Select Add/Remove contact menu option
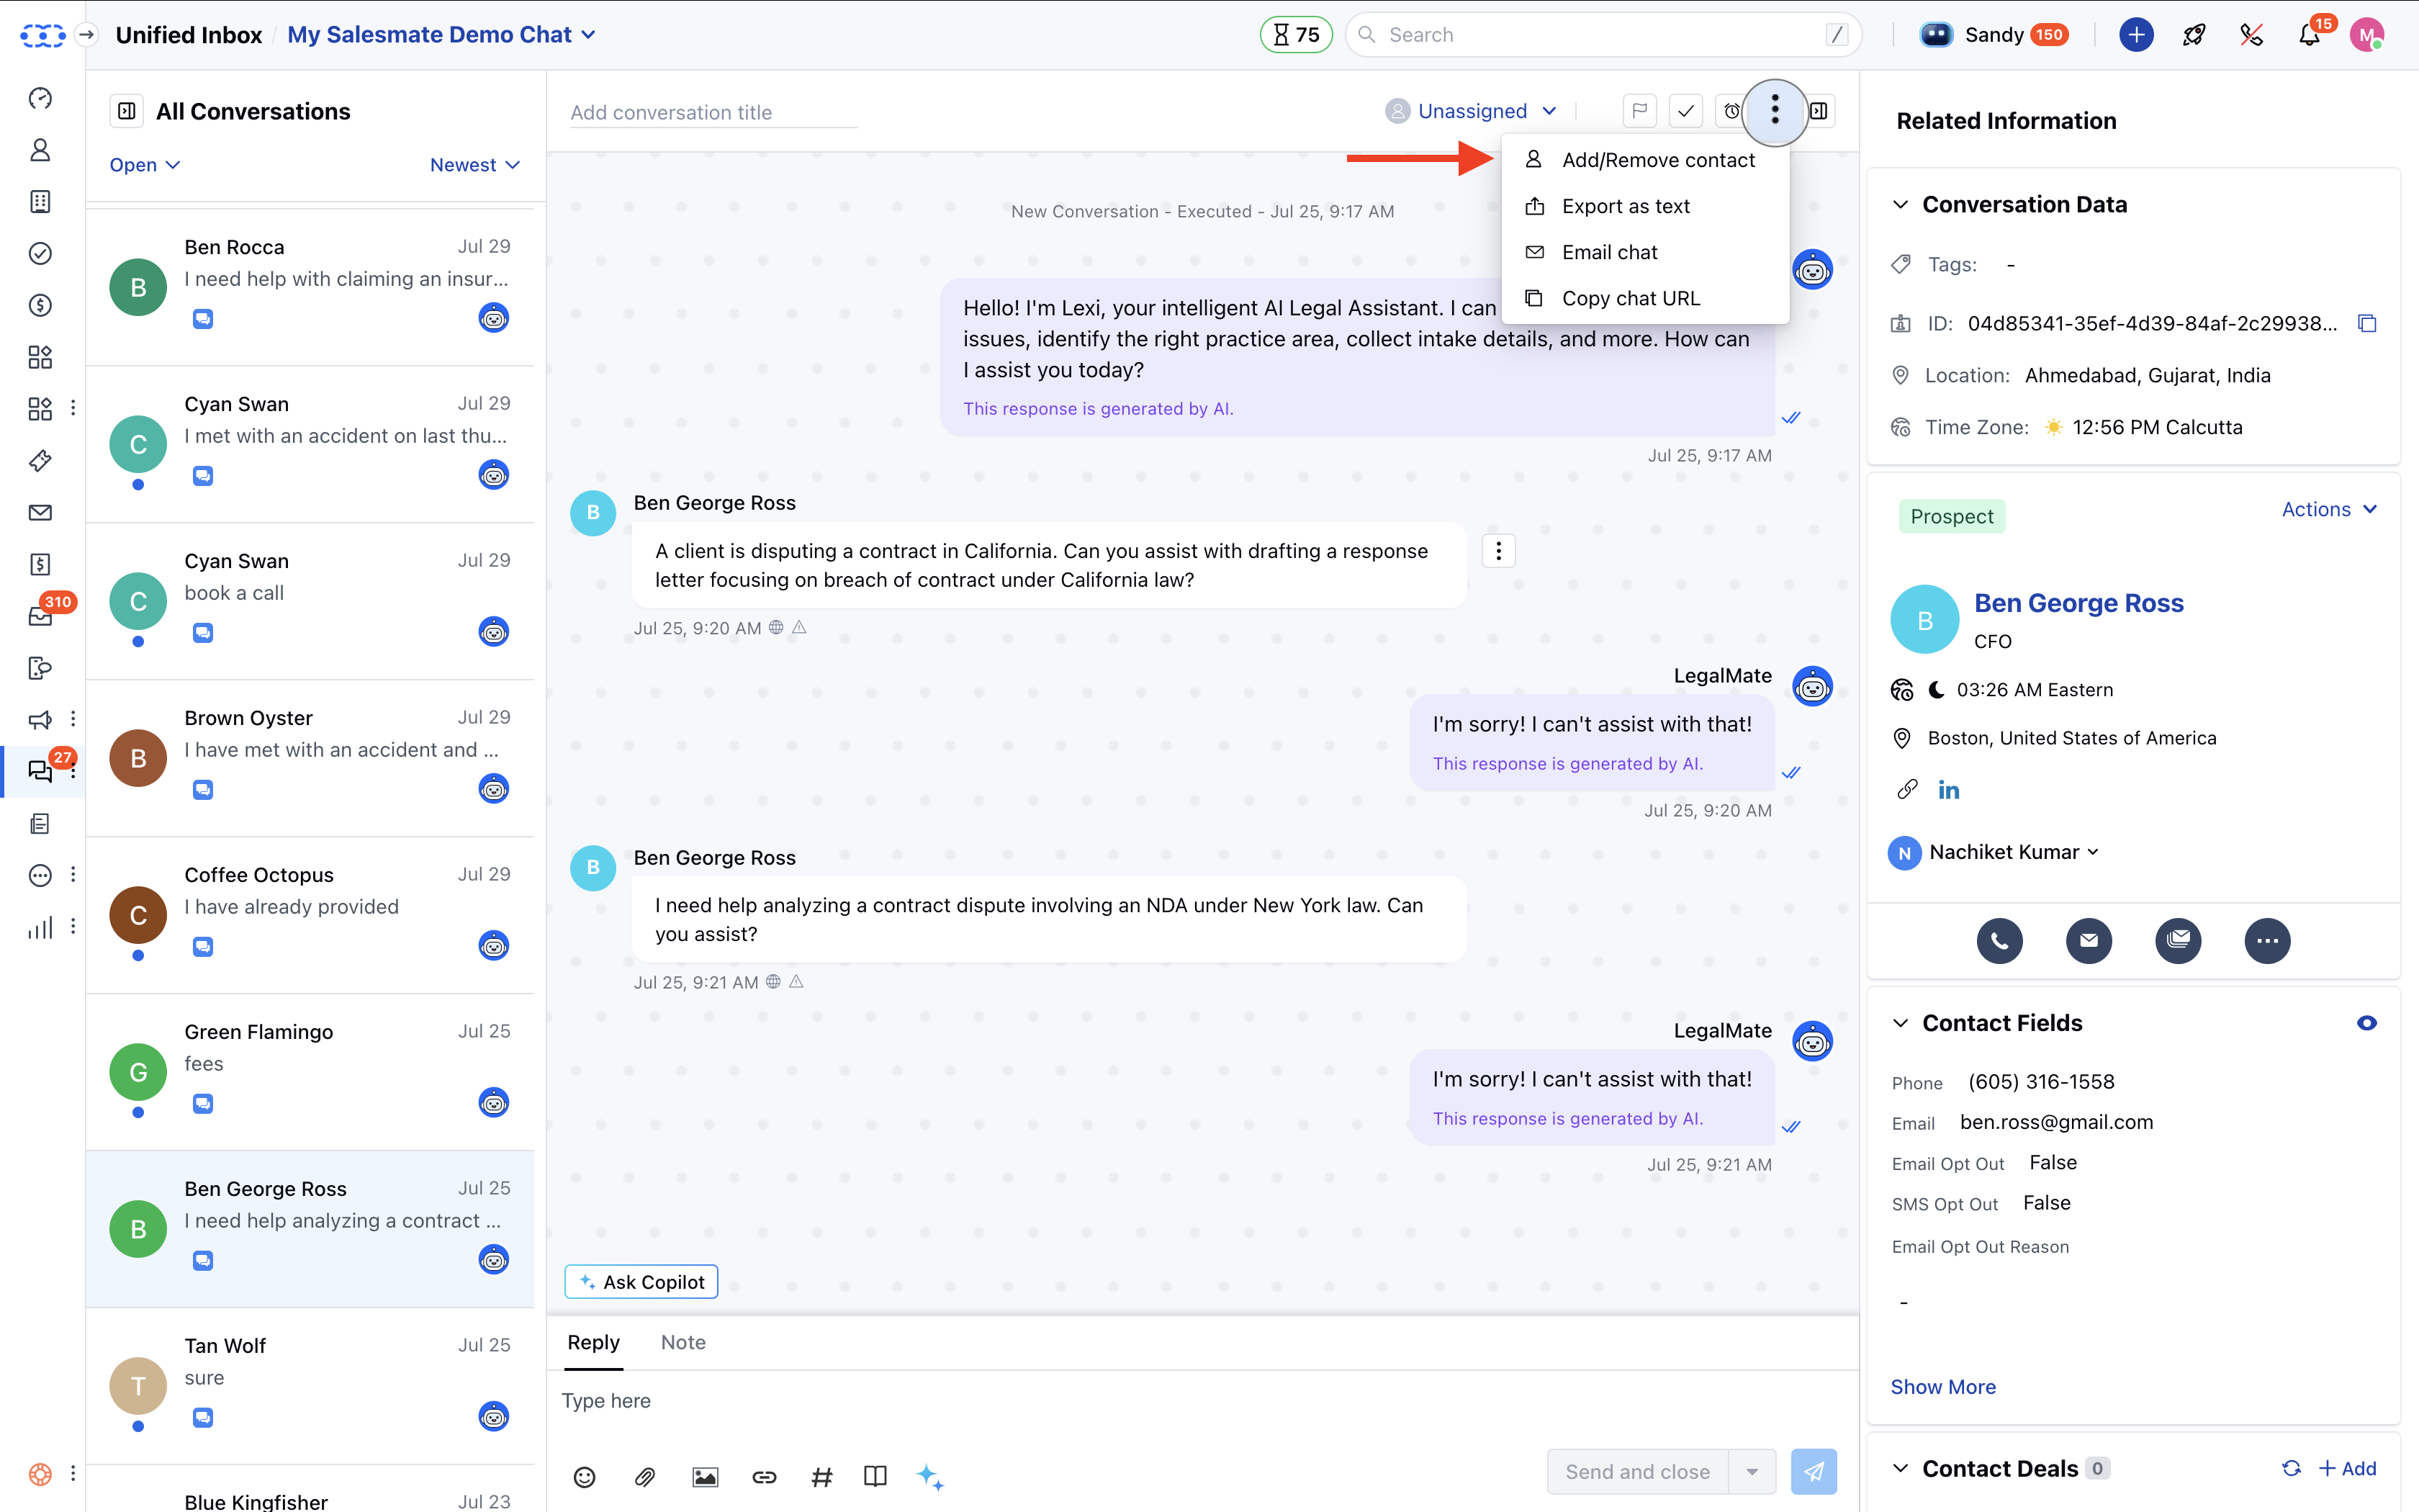 (x=1657, y=160)
